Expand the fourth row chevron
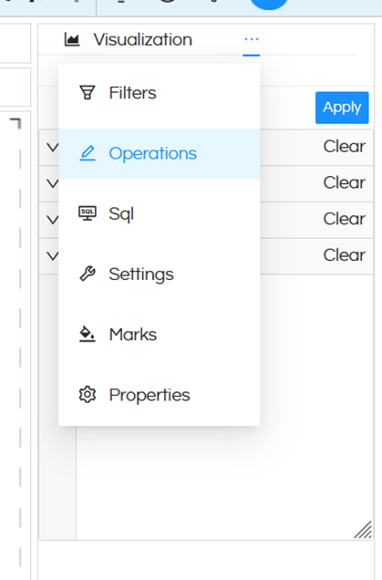 [x=53, y=256]
